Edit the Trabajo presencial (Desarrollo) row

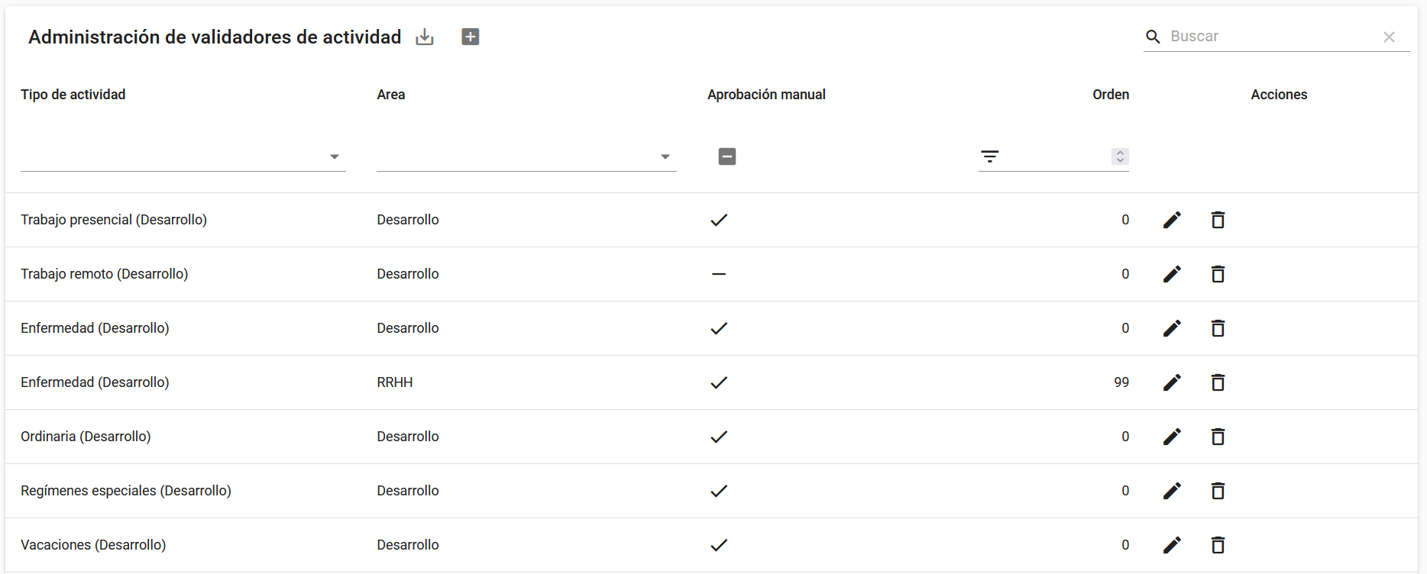(x=1172, y=220)
